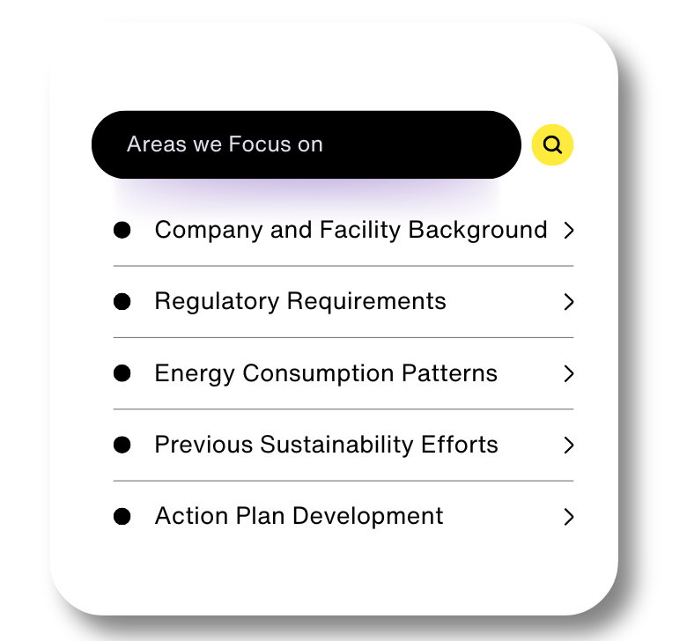Screen dimensions: 687x641
Task: Click the bullet beside Company and Facility Background
Action: [122, 230]
